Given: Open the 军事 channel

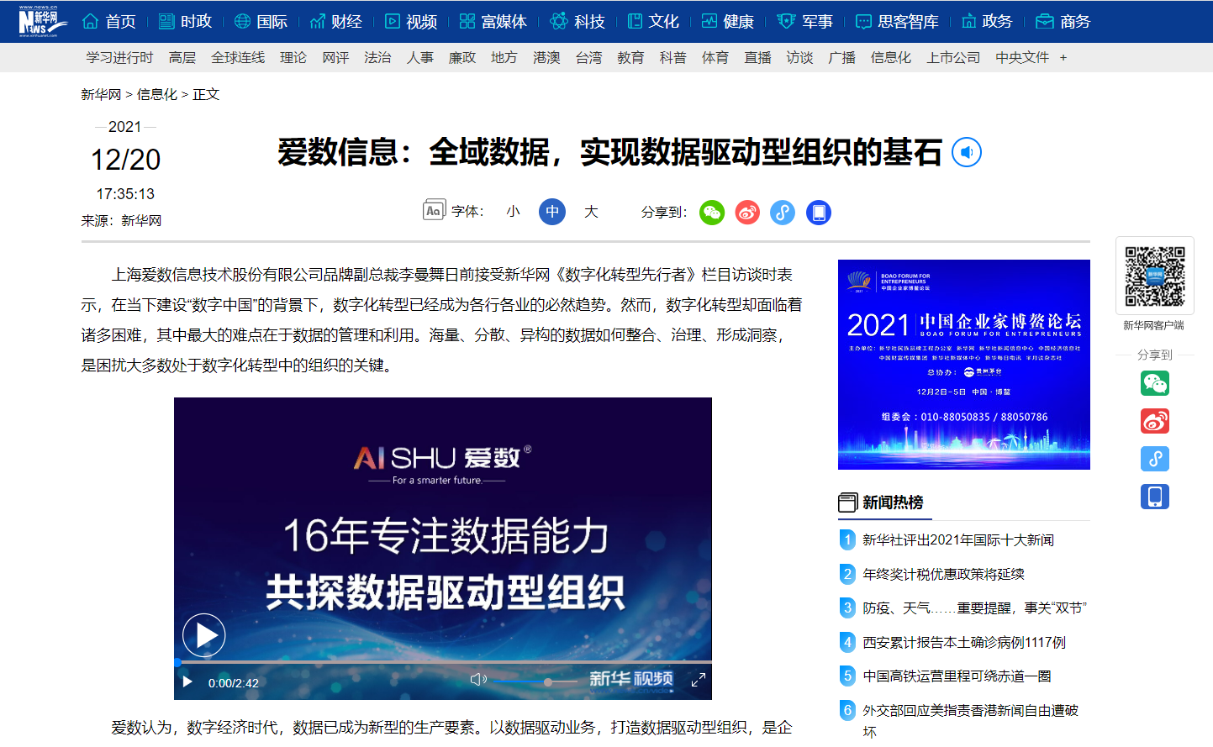Looking at the screenshot, I should [805, 21].
